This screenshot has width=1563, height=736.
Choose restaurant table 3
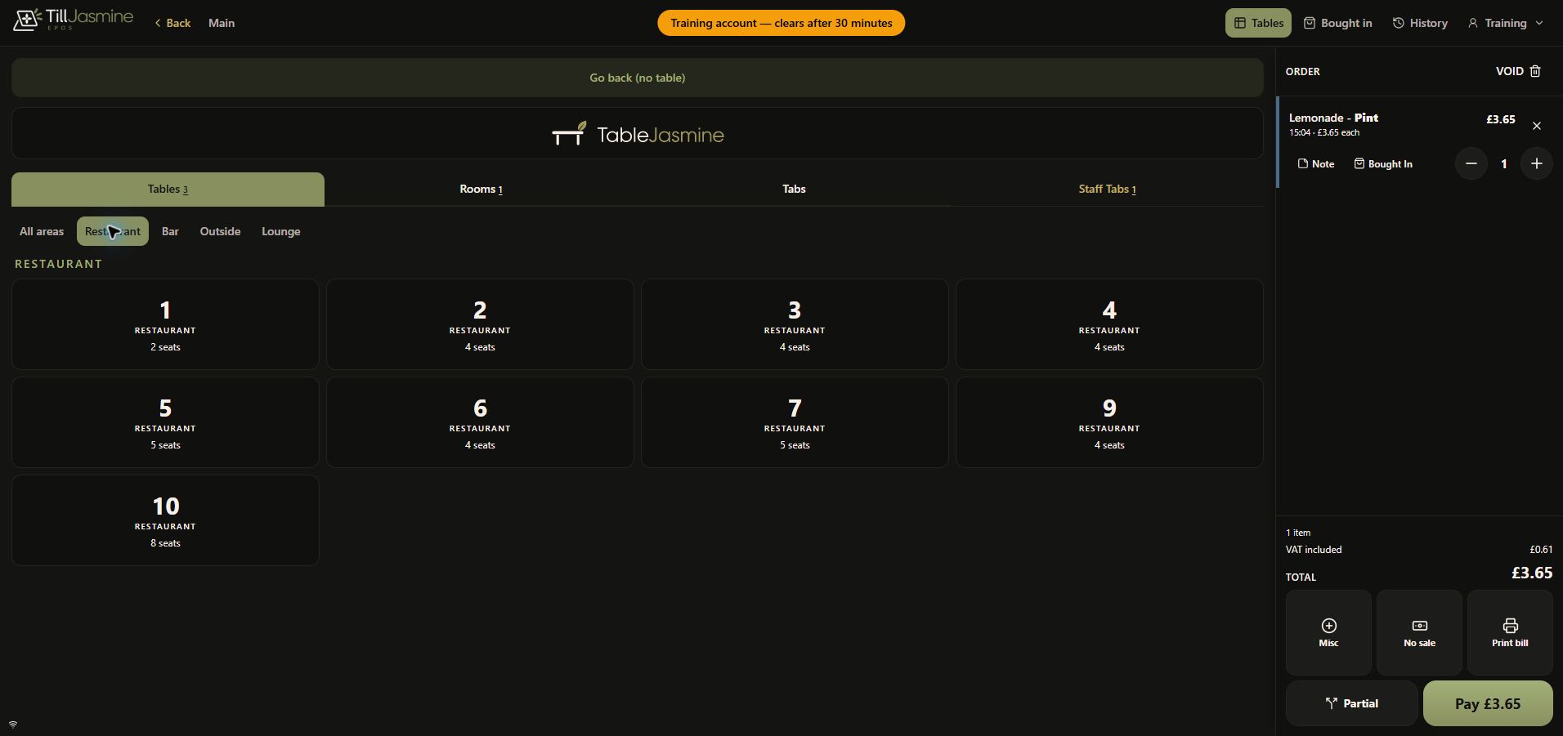795,324
